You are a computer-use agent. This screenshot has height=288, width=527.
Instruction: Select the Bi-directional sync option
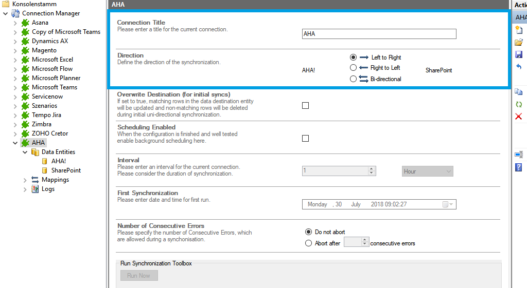(x=353, y=79)
